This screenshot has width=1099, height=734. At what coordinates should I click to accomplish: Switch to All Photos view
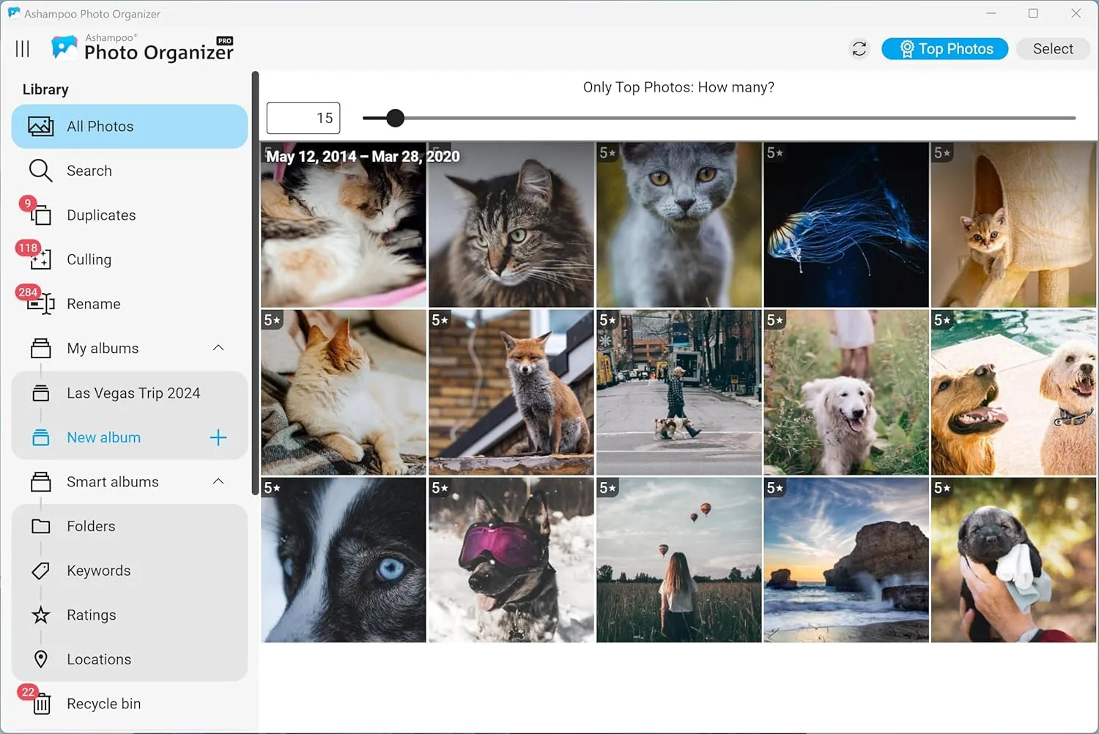[100, 126]
